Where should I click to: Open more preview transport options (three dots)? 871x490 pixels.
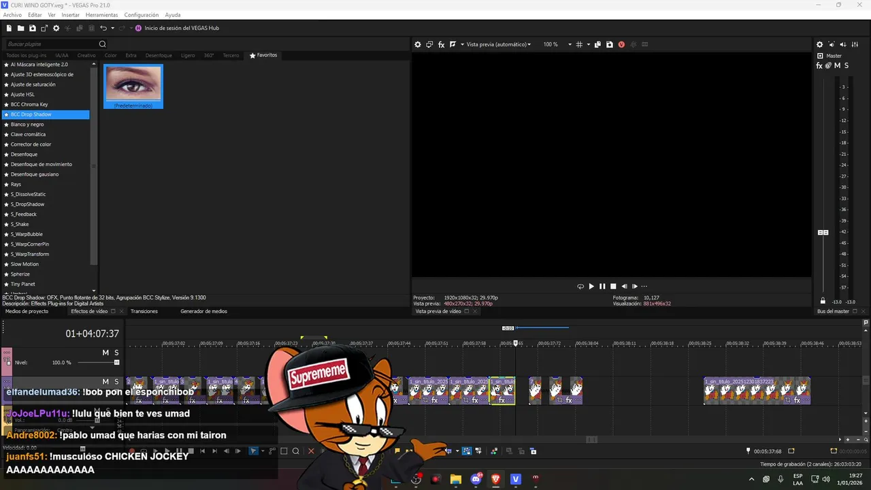point(644,287)
